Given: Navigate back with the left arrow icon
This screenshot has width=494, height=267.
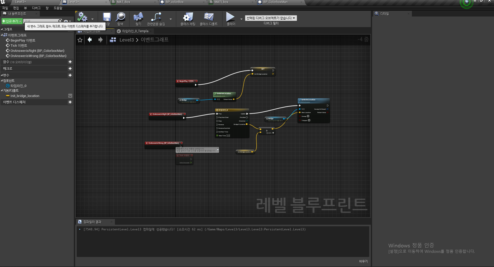Looking at the screenshot, I should click(90, 40).
